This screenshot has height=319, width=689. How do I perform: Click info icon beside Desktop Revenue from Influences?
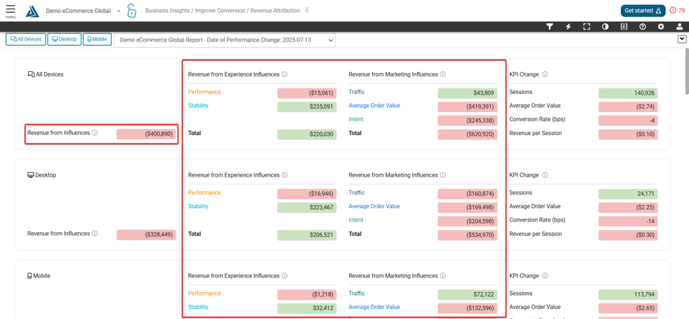[94, 234]
